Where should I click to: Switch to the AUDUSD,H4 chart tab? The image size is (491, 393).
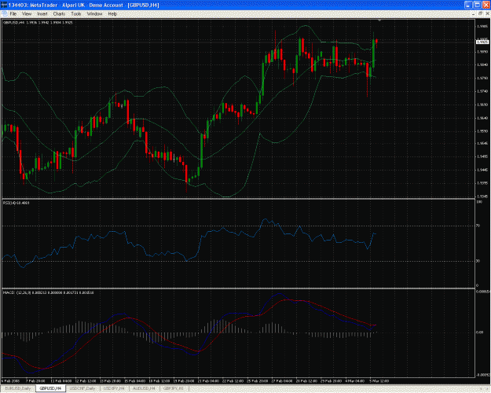click(x=144, y=388)
